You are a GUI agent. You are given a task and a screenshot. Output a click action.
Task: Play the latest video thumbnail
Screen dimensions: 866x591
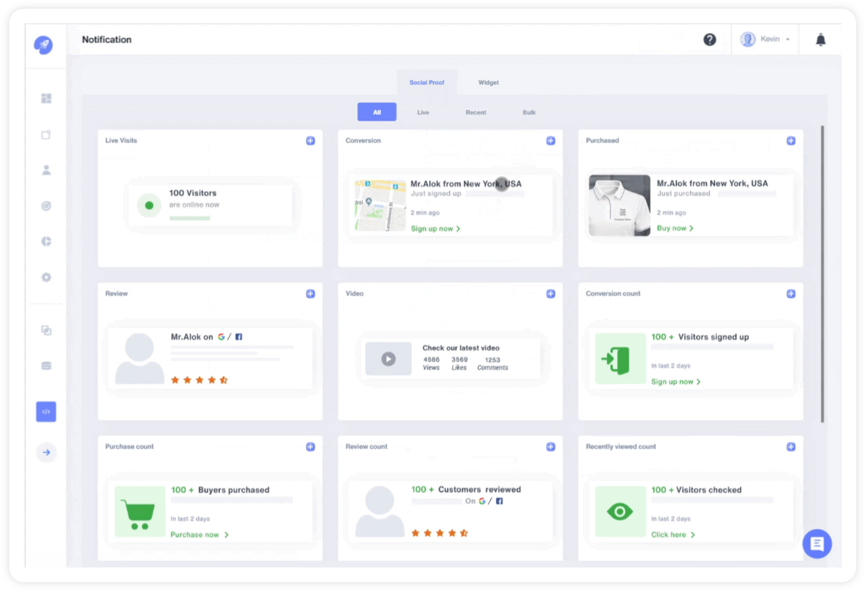[389, 359]
